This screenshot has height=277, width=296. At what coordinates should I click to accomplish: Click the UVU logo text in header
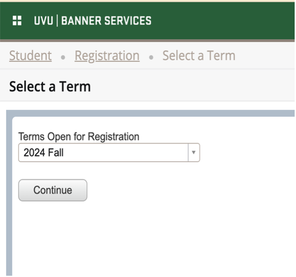click(44, 20)
